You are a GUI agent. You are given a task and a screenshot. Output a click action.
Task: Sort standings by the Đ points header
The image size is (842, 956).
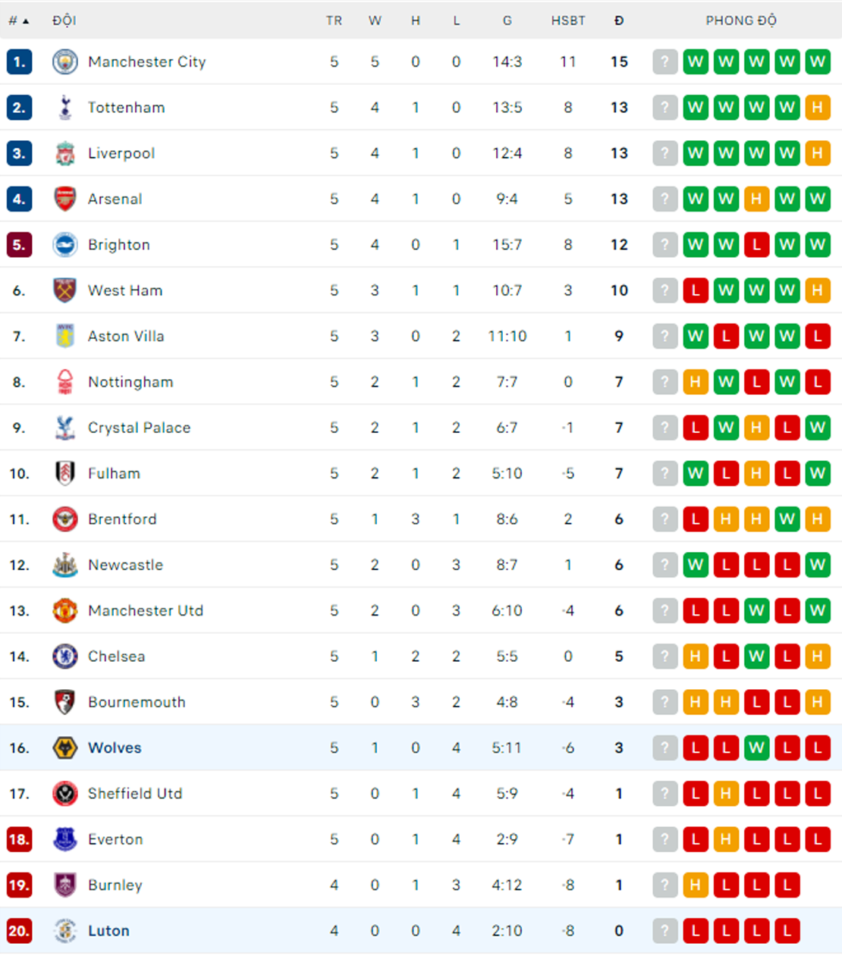tap(619, 20)
